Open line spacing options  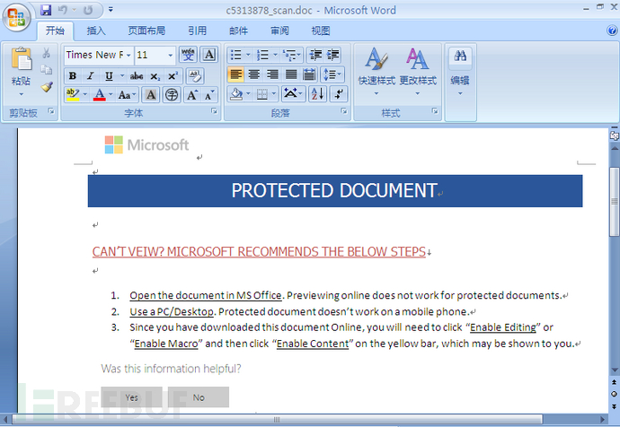point(333,74)
